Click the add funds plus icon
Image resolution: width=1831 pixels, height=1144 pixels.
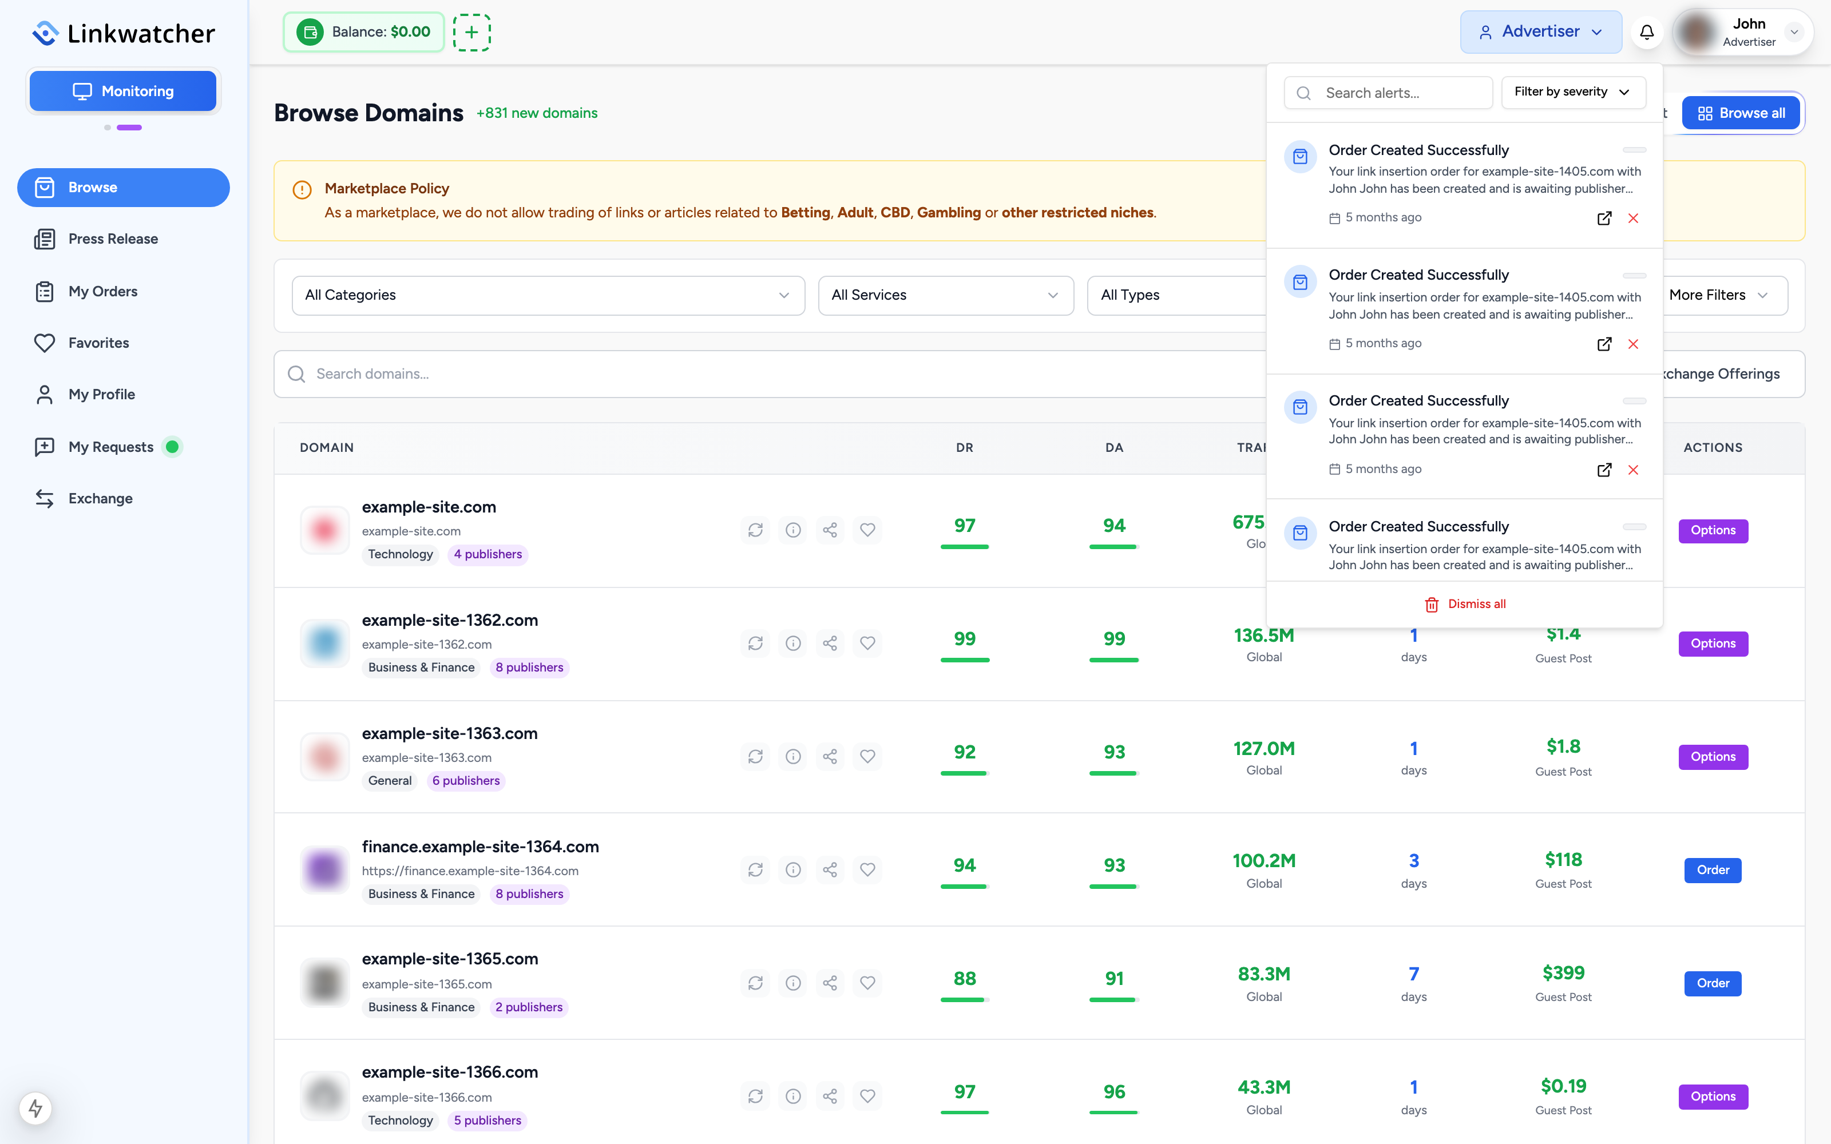point(471,32)
